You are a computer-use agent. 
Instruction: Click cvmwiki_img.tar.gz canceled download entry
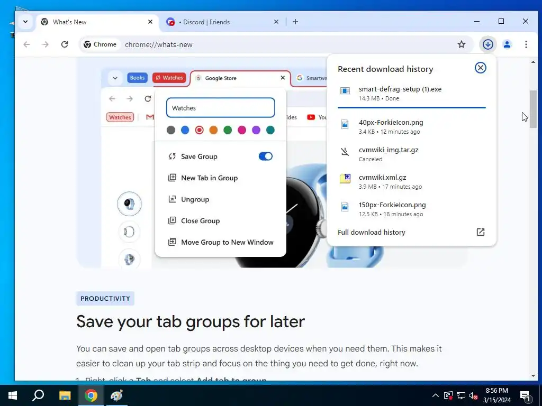411,154
